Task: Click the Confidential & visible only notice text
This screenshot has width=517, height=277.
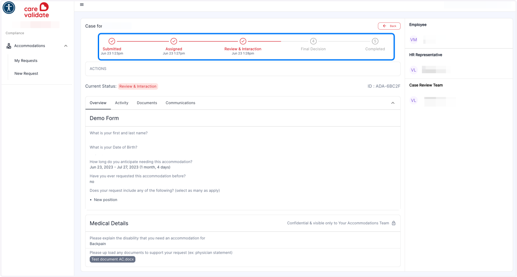Action: pyautogui.click(x=338, y=223)
